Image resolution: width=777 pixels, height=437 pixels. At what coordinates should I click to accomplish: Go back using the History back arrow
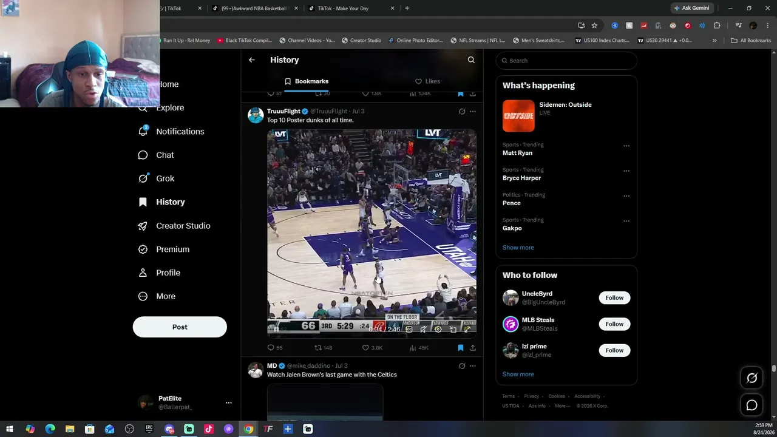pyautogui.click(x=252, y=60)
